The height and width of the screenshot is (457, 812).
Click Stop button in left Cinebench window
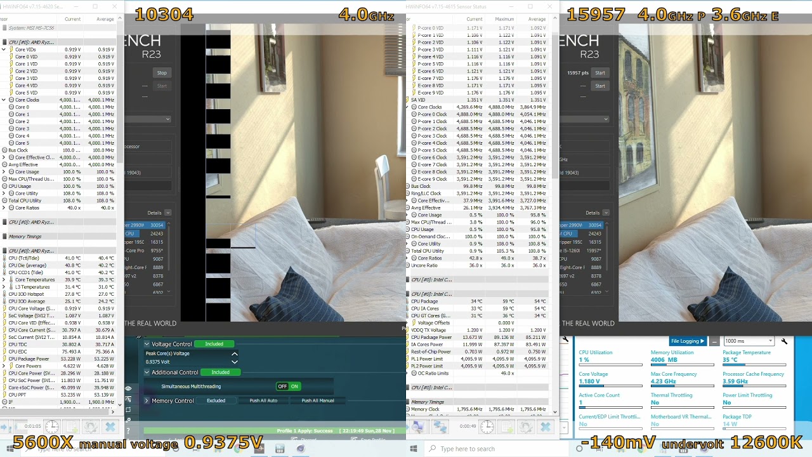click(162, 73)
